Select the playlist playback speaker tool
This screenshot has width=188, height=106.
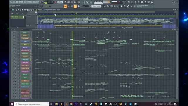point(33,10)
